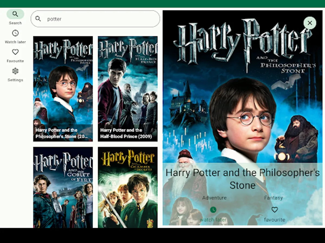Click the 'Philosopher's Stone (20...' caption
Viewport: 325px width, 243px height.
pyautogui.click(x=62, y=137)
